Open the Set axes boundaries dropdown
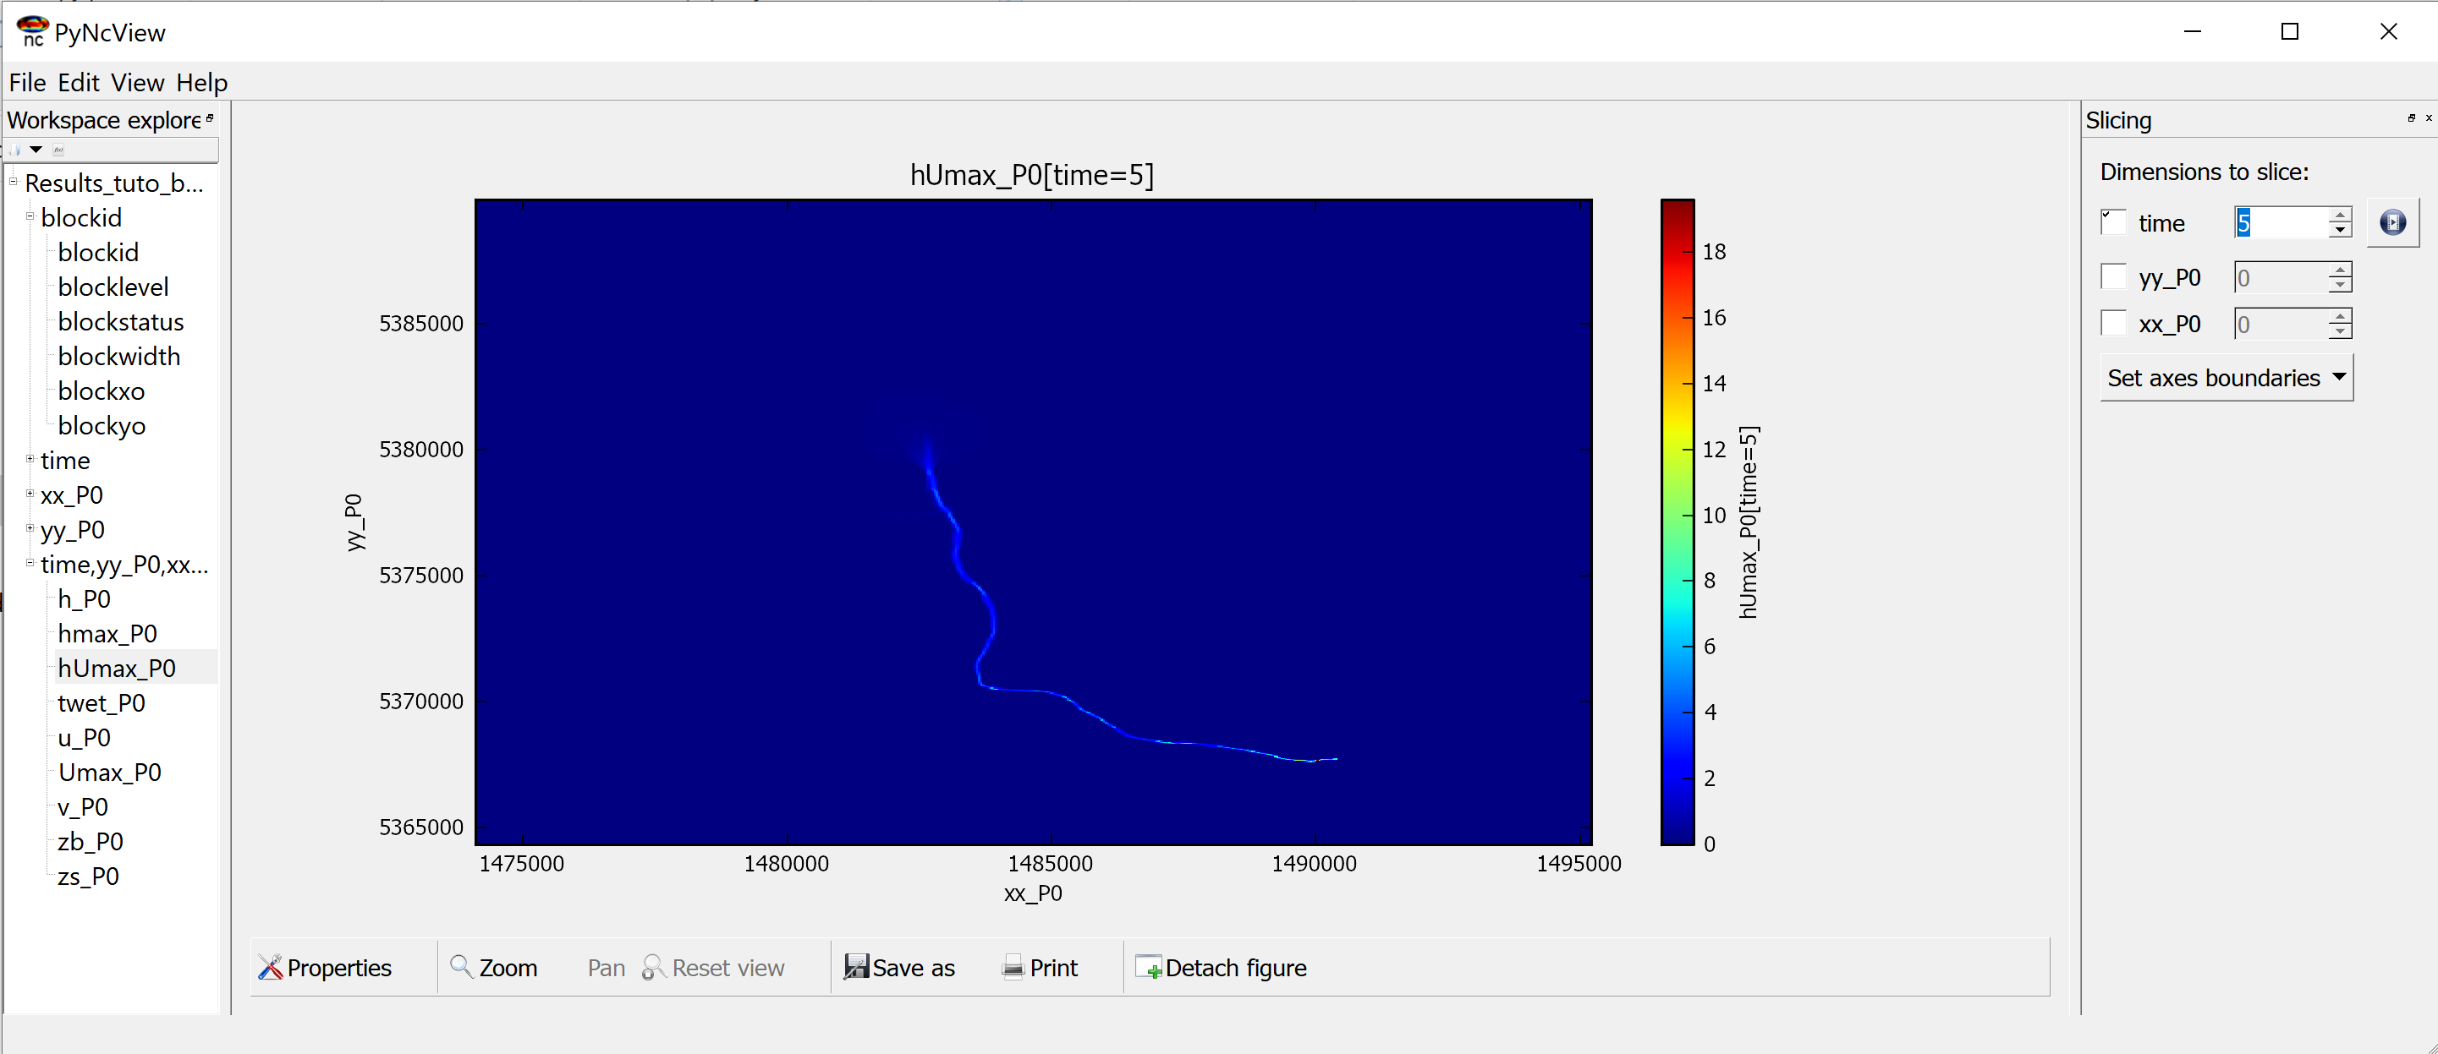 pos(2226,377)
